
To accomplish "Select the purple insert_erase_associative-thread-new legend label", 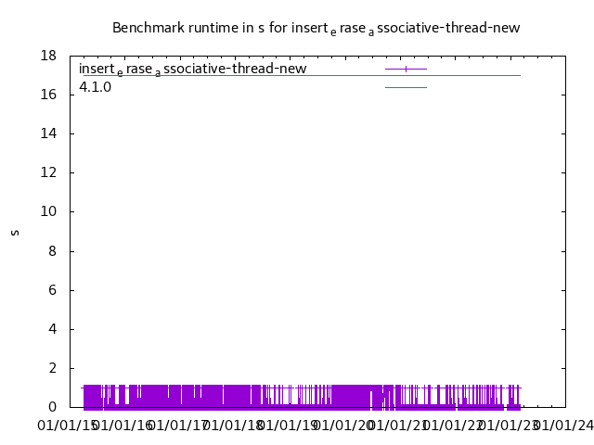I will [x=192, y=69].
